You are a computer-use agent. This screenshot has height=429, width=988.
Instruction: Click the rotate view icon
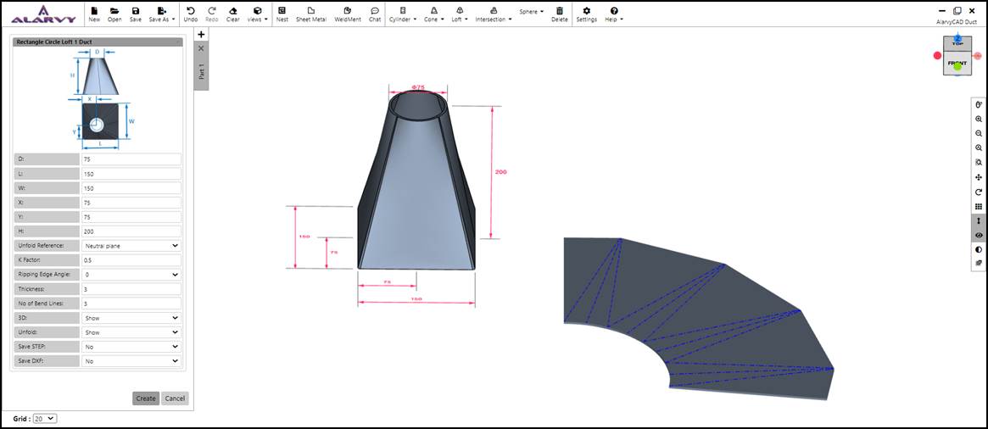pyautogui.click(x=979, y=192)
